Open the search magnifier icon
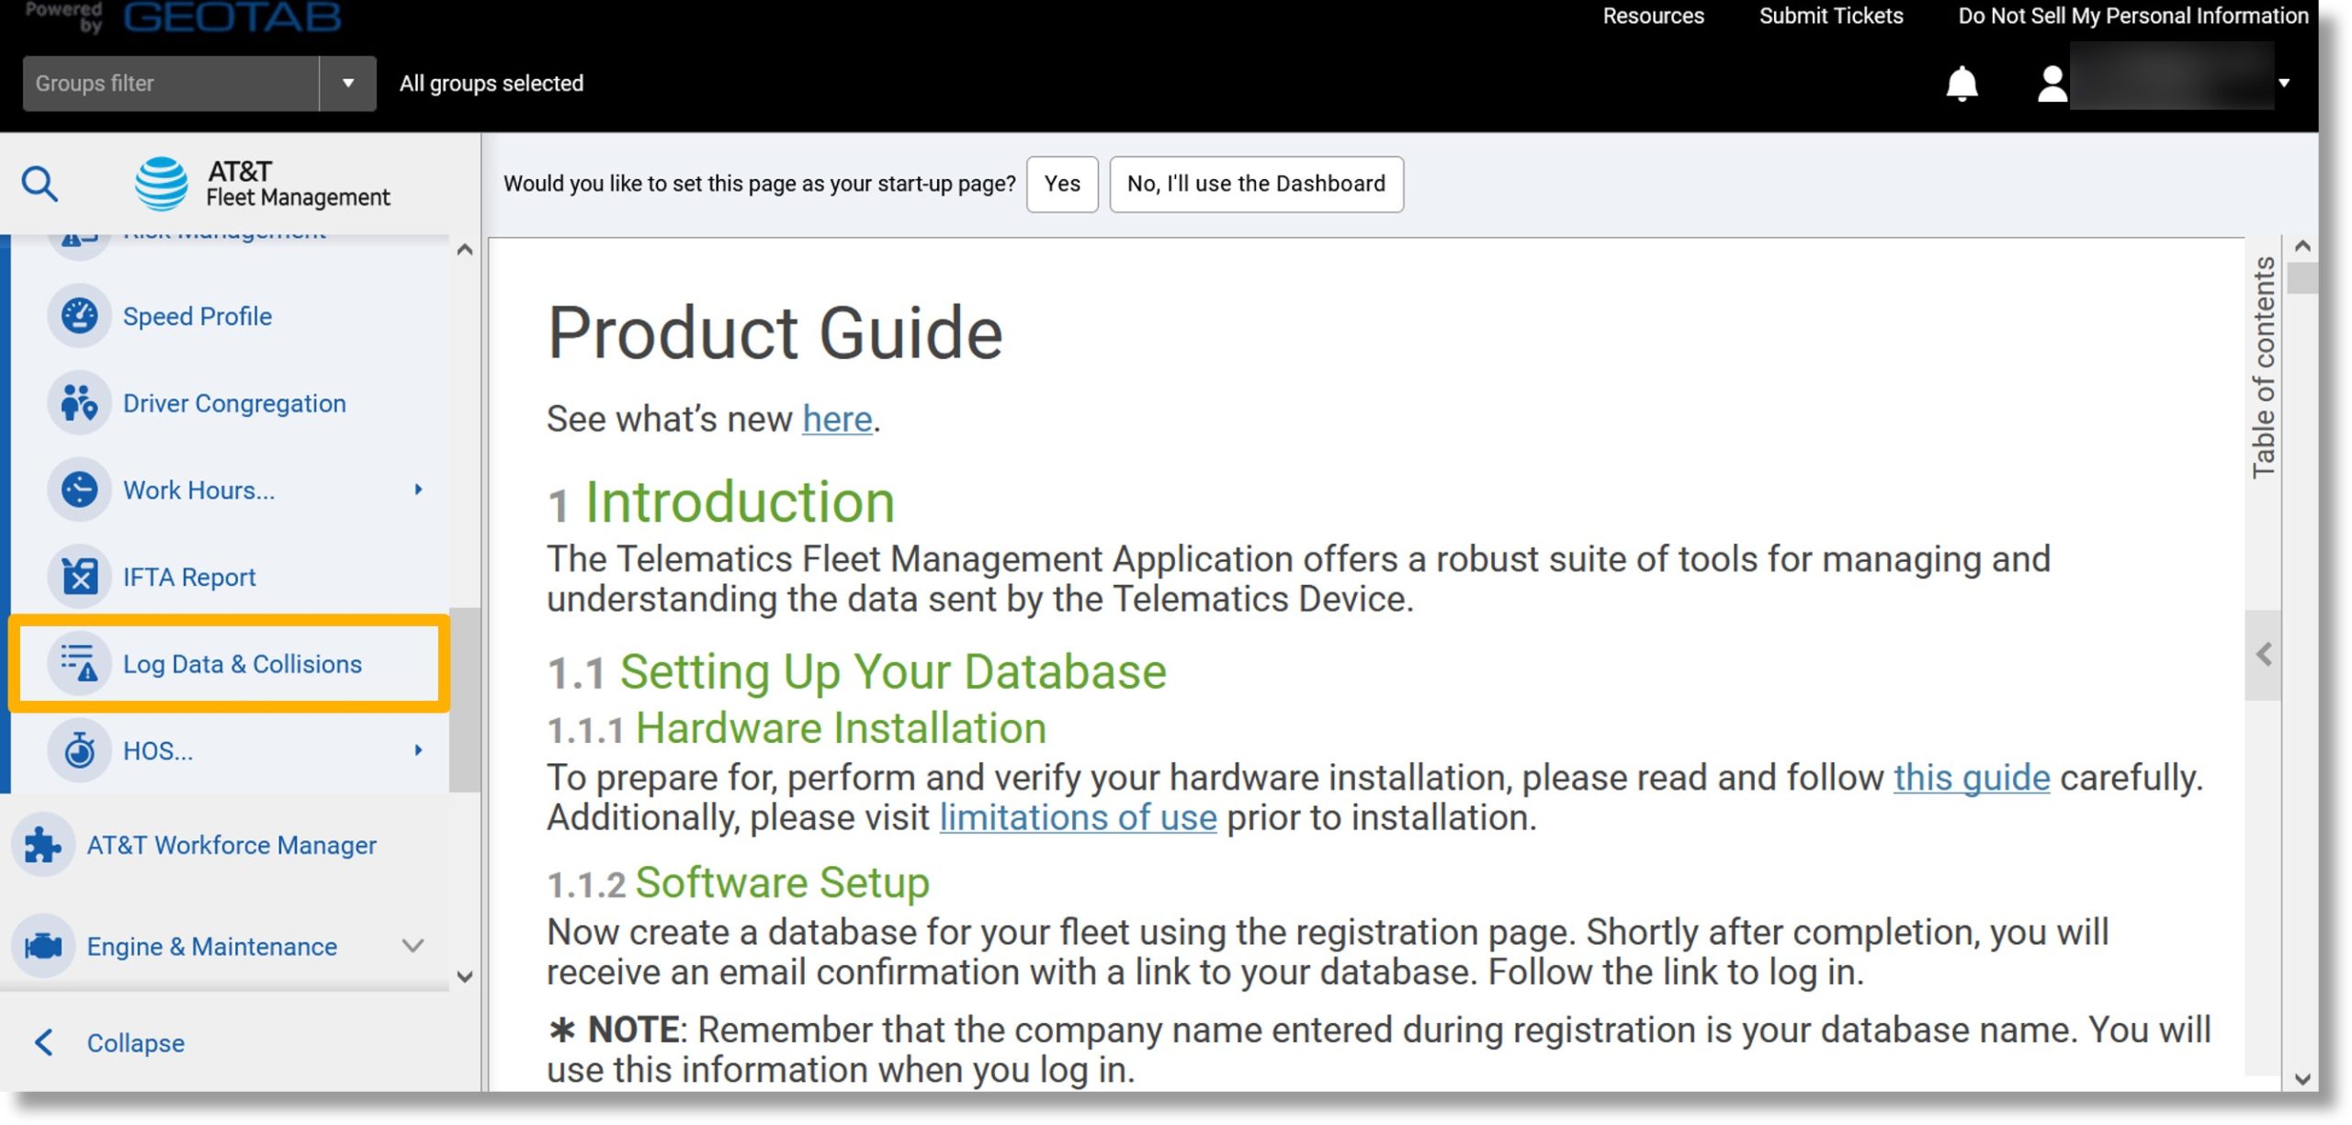2352x1125 pixels. coord(40,184)
